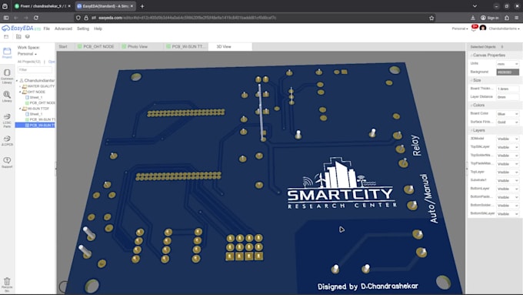Bookmark this page with the star

click(x=431, y=18)
